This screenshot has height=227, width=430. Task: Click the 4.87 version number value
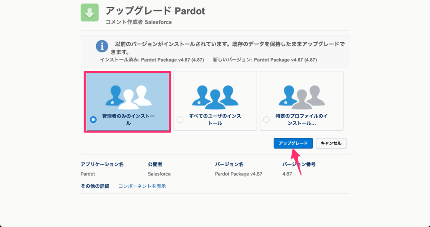point(287,174)
